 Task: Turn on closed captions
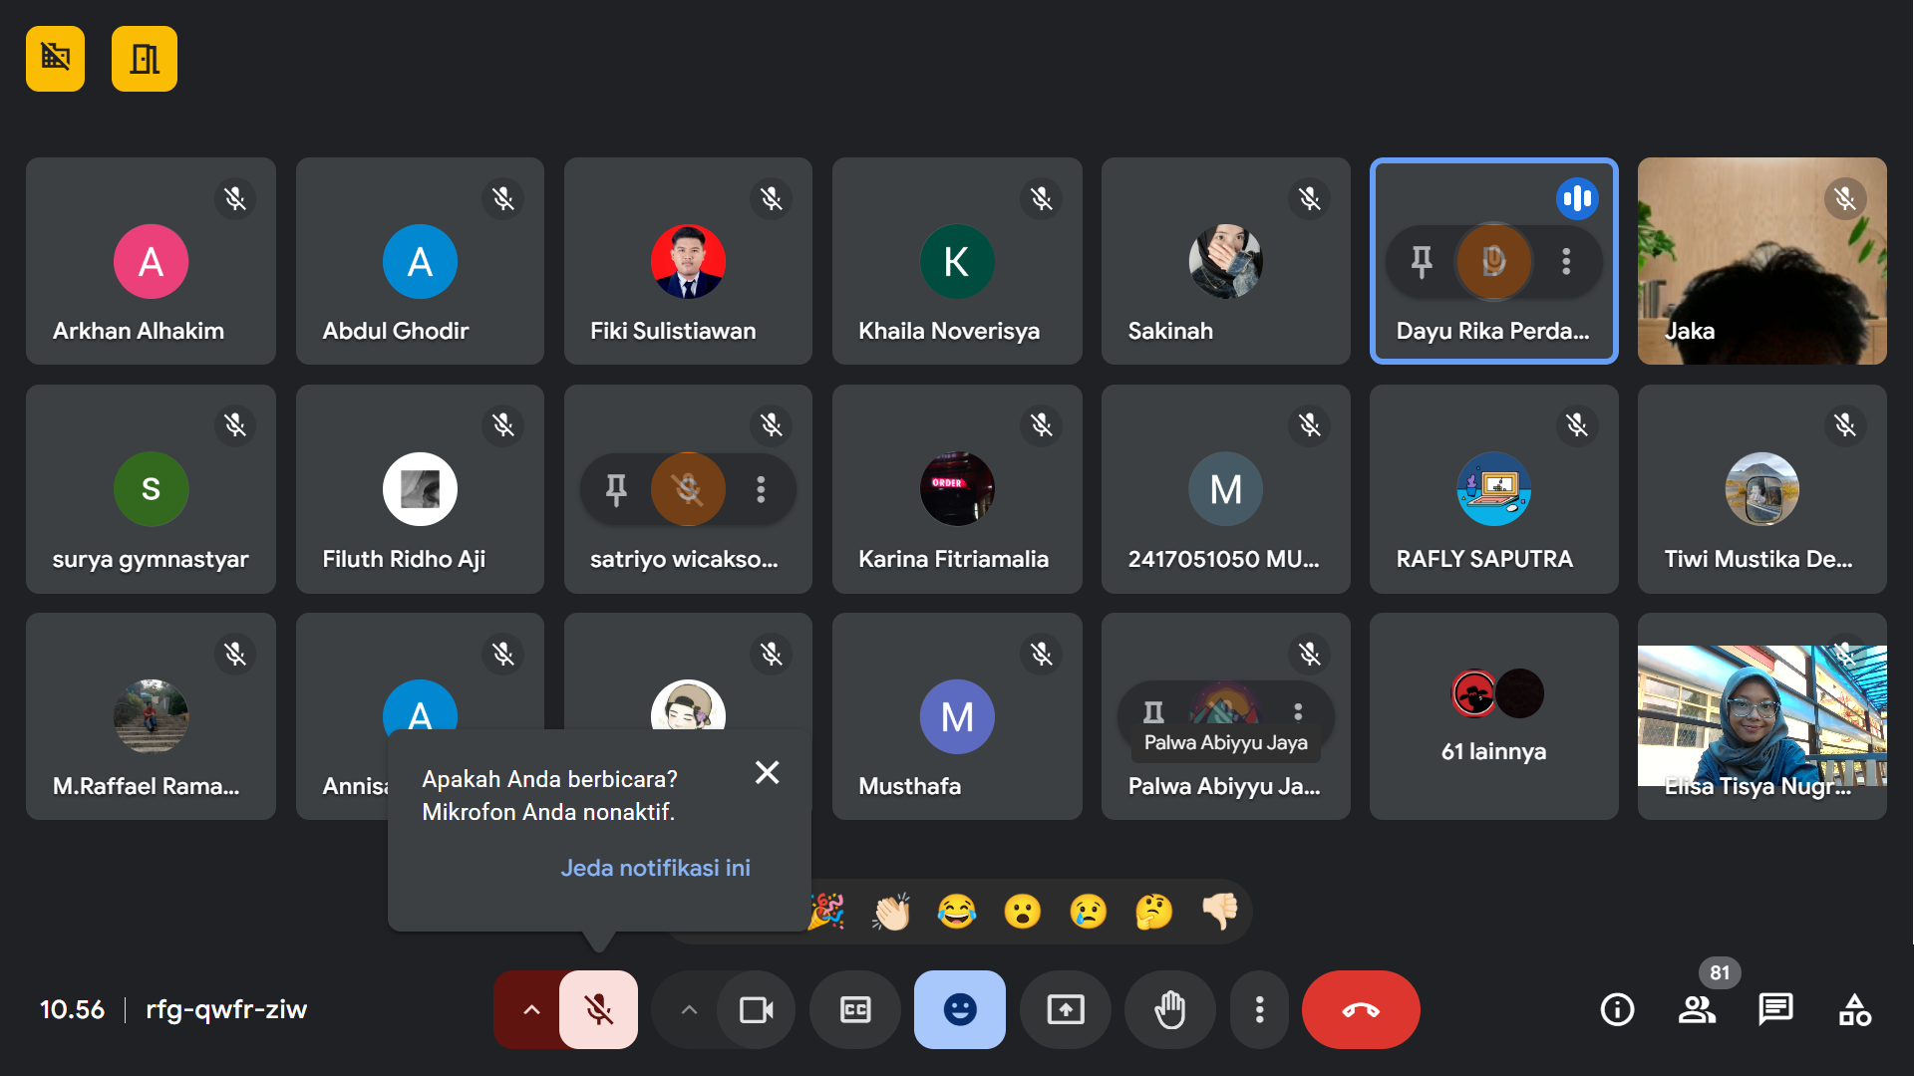click(x=855, y=1009)
